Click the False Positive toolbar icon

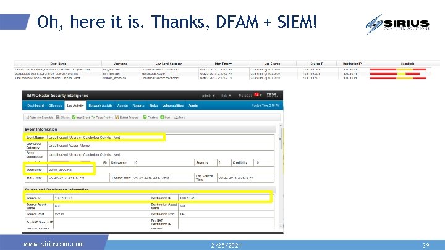(x=94, y=117)
